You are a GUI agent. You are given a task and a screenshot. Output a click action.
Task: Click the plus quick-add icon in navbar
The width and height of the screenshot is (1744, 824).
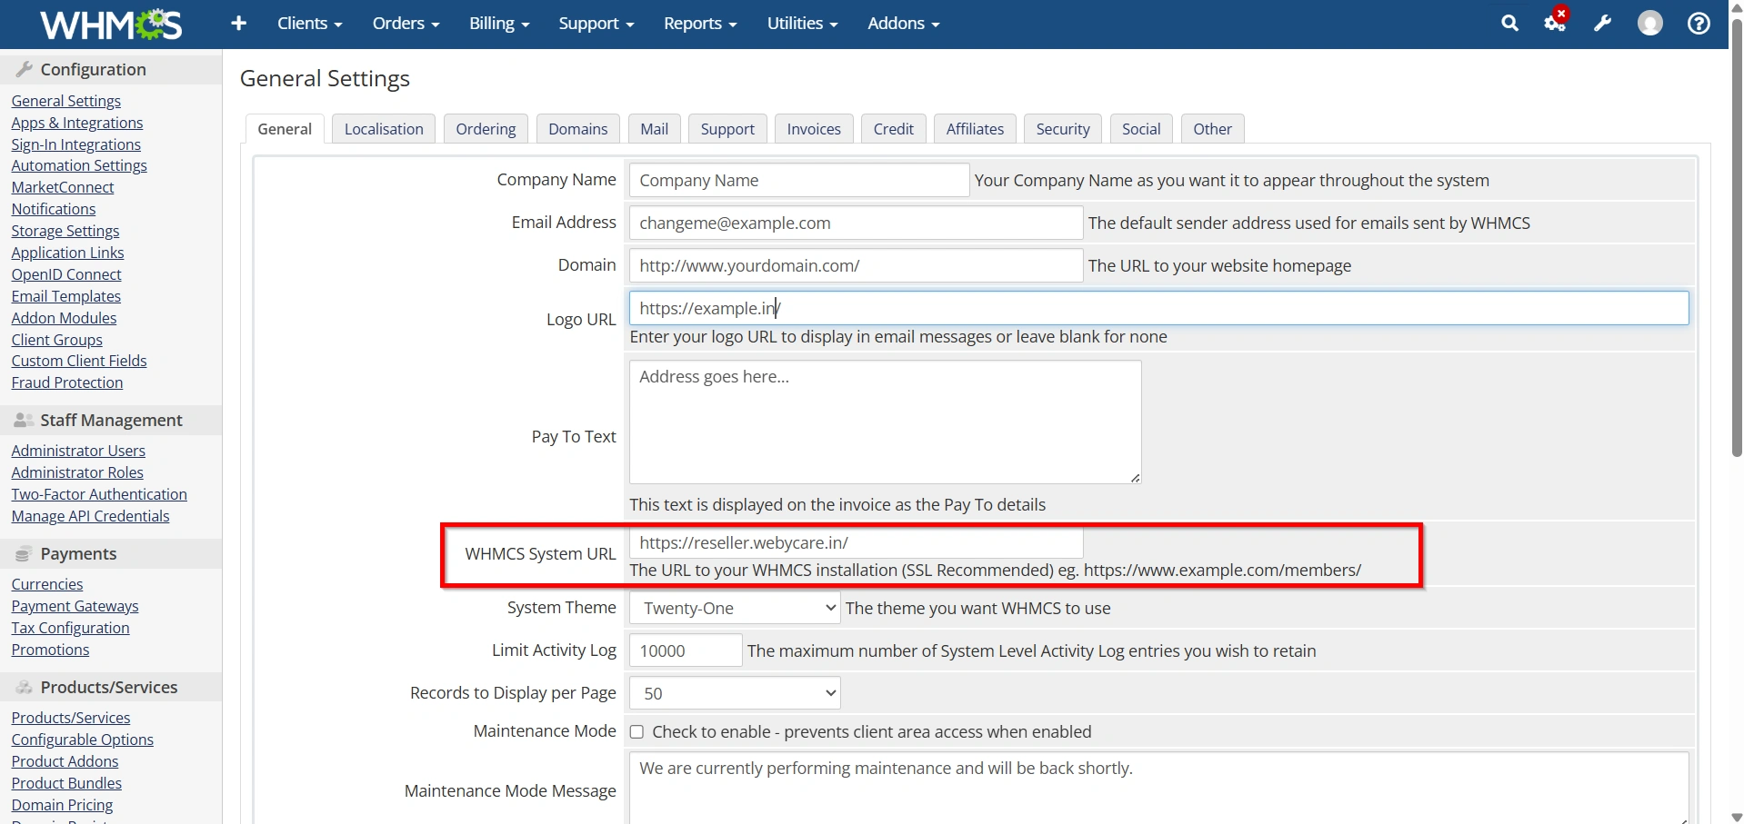pos(239,24)
